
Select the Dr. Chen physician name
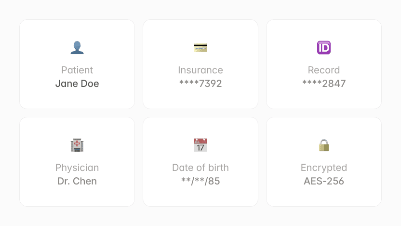click(x=77, y=181)
